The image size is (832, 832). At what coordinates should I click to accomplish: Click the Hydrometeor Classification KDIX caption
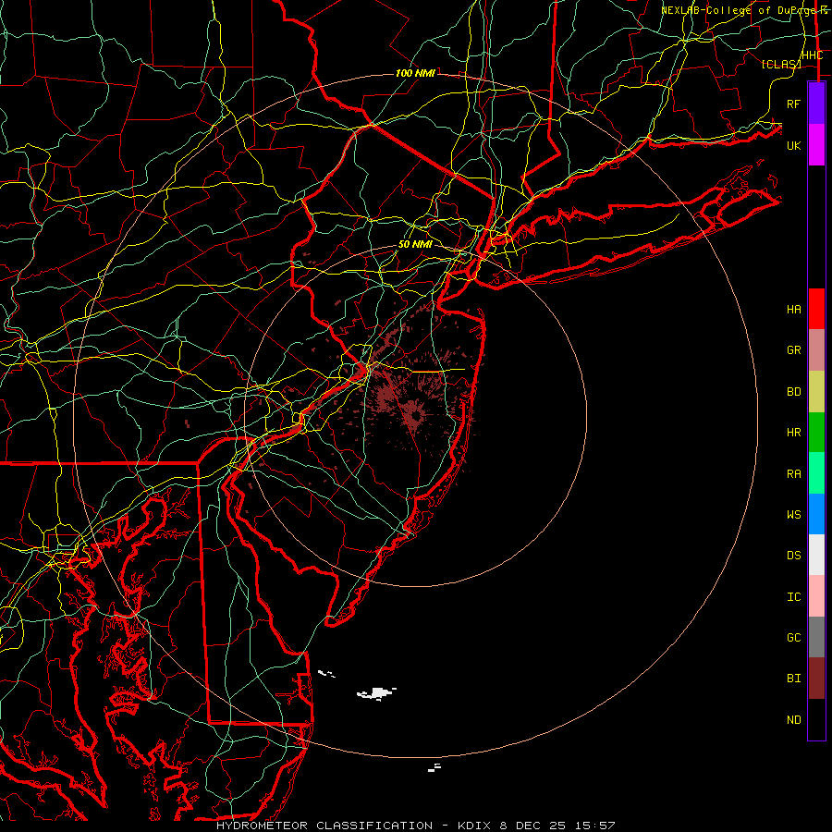415,826
